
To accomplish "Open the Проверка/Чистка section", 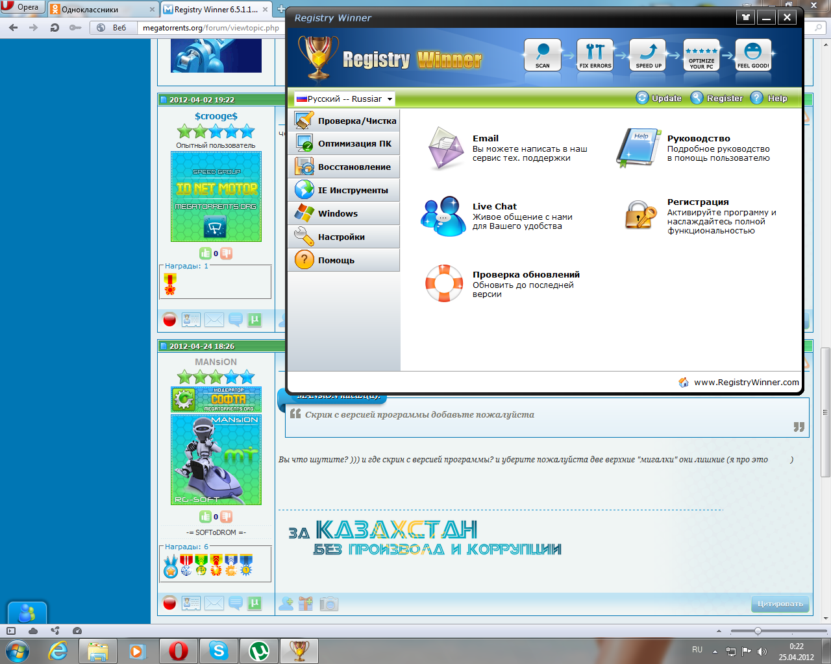I will [x=344, y=121].
